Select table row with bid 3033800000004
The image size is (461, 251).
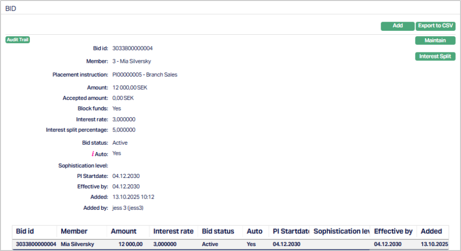(x=36, y=244)
